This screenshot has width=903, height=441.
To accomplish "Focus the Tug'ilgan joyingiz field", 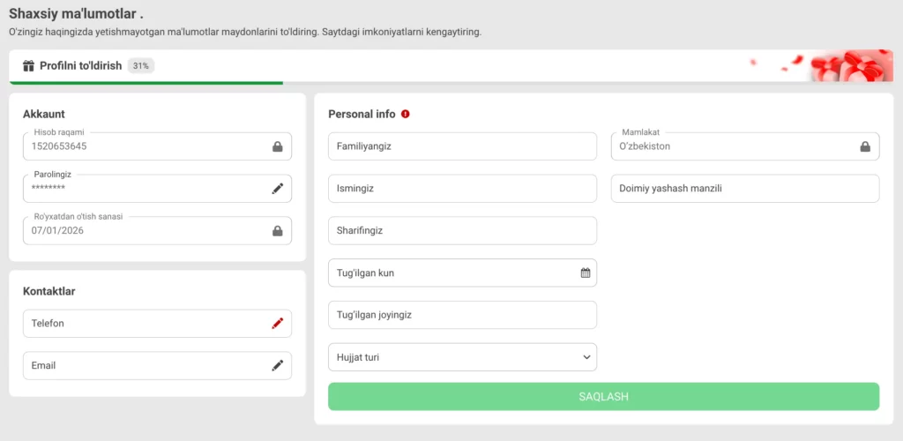I will [x=462, y=315].
